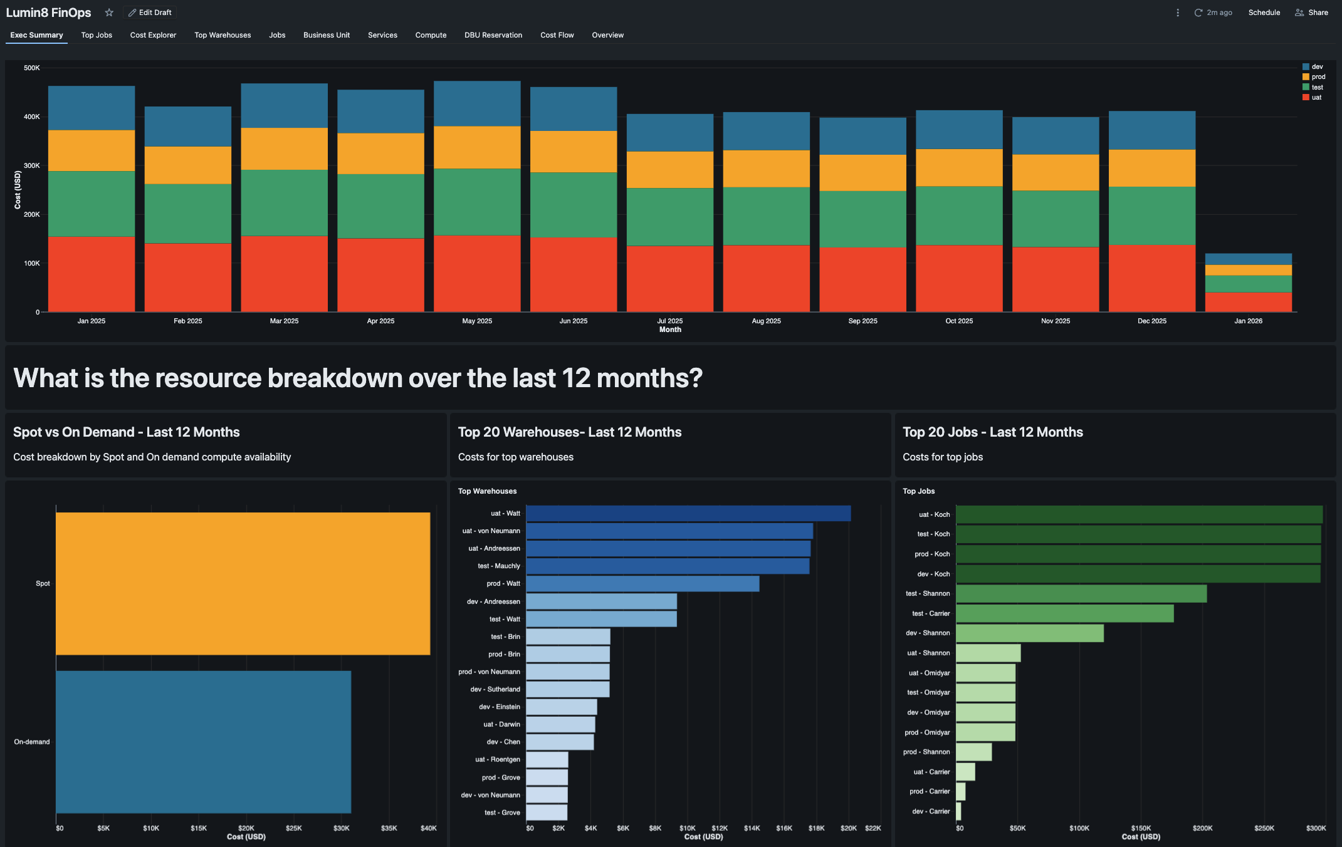The image size is (1342, 847).
Task: Open the Schedule dialog
Action: click(1264, 13)
